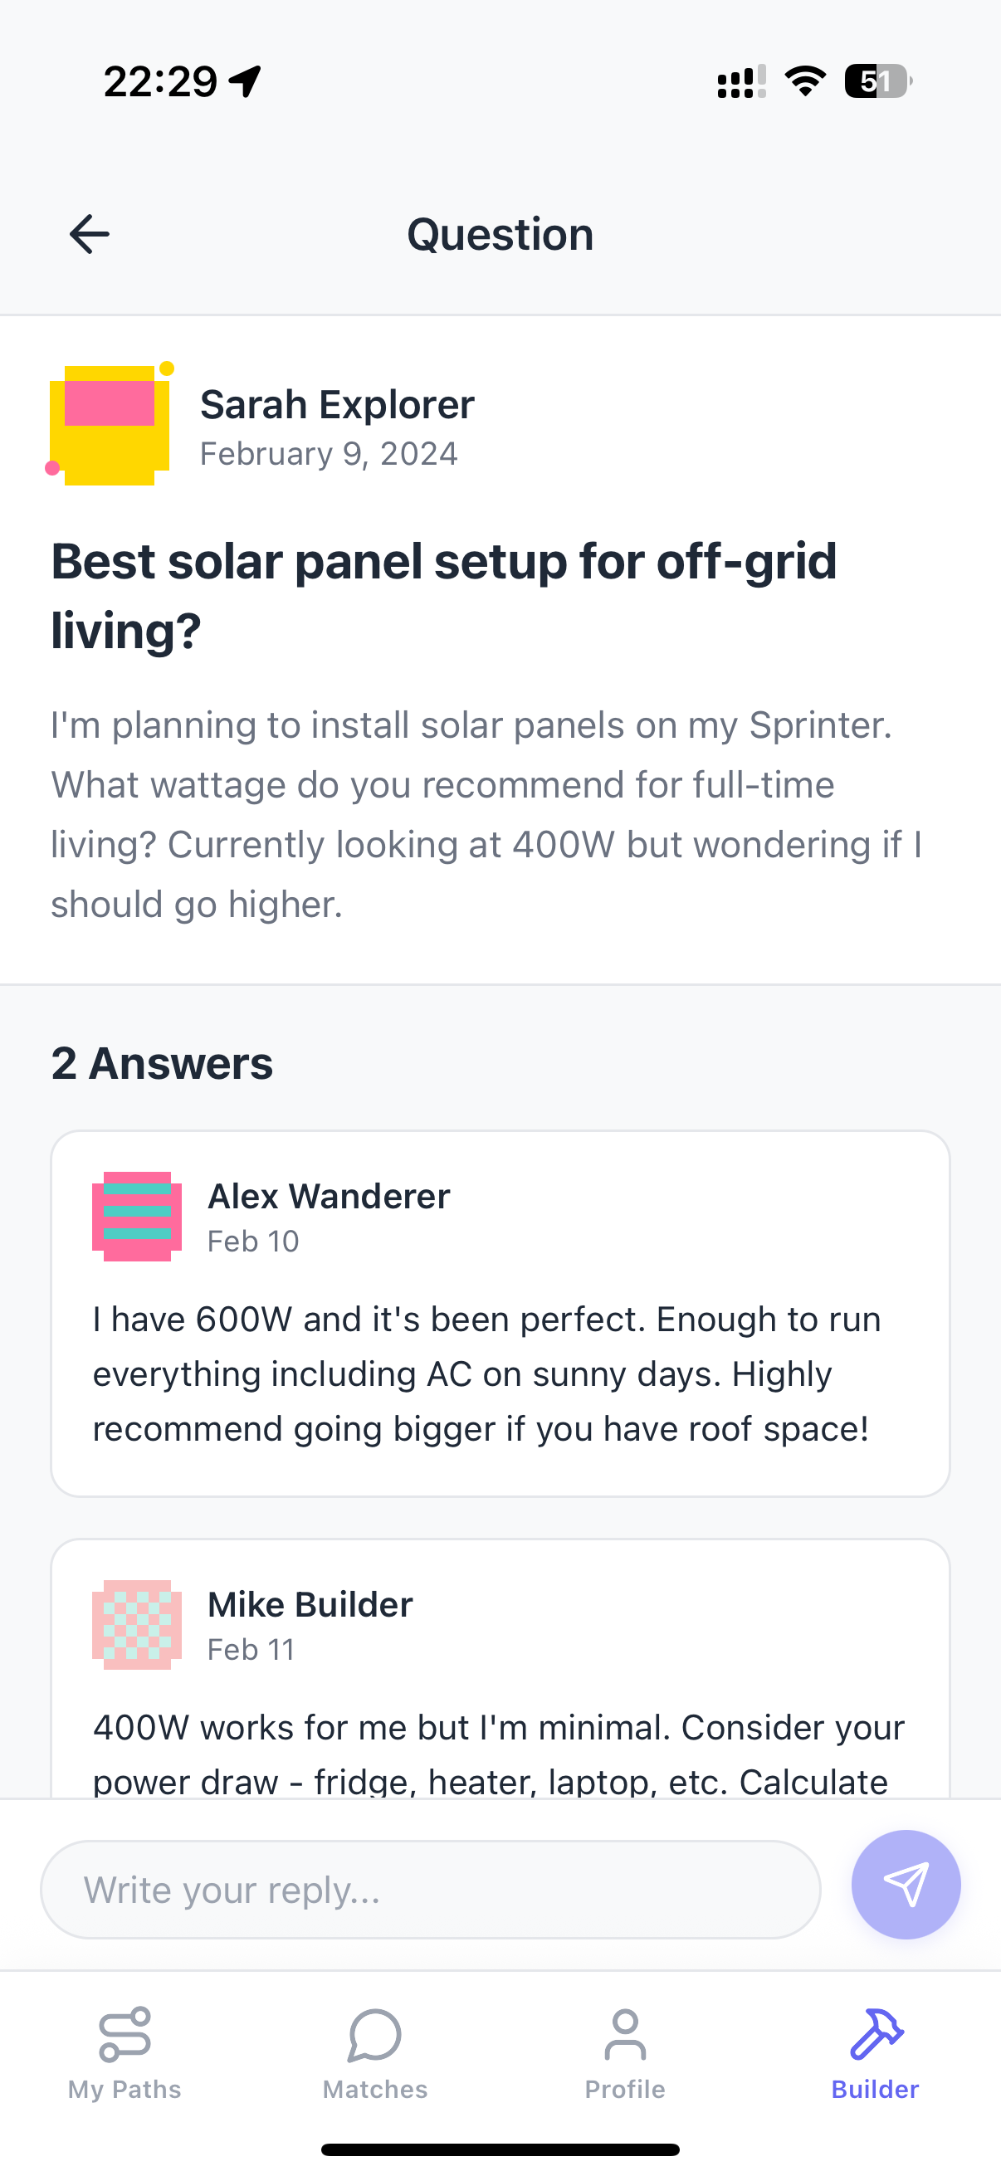This screenshot has width=1001, height=2176.
Task: Tap Sarah Explorer's avatar image
Action: pyautogui.click(x=110, y=426)
